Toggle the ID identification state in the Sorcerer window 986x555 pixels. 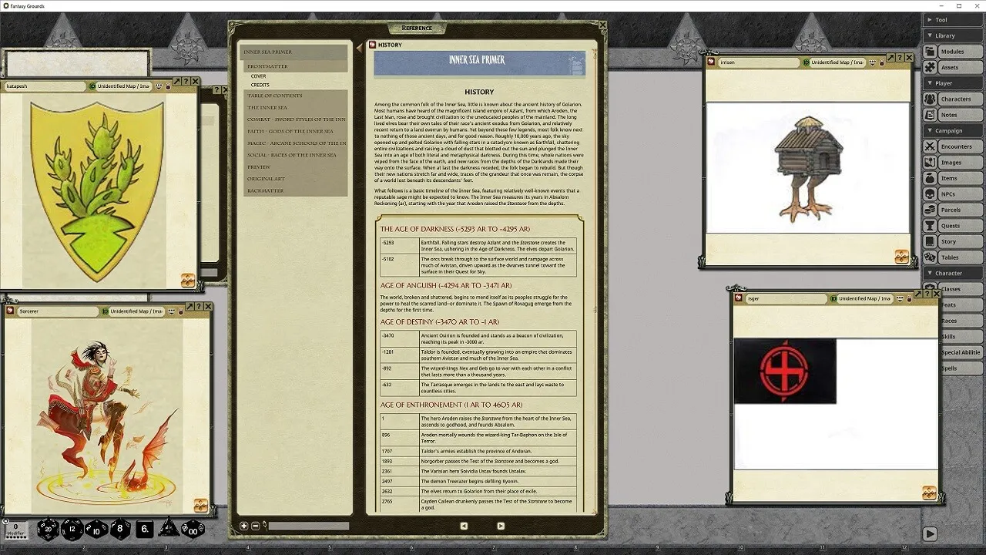105,311
